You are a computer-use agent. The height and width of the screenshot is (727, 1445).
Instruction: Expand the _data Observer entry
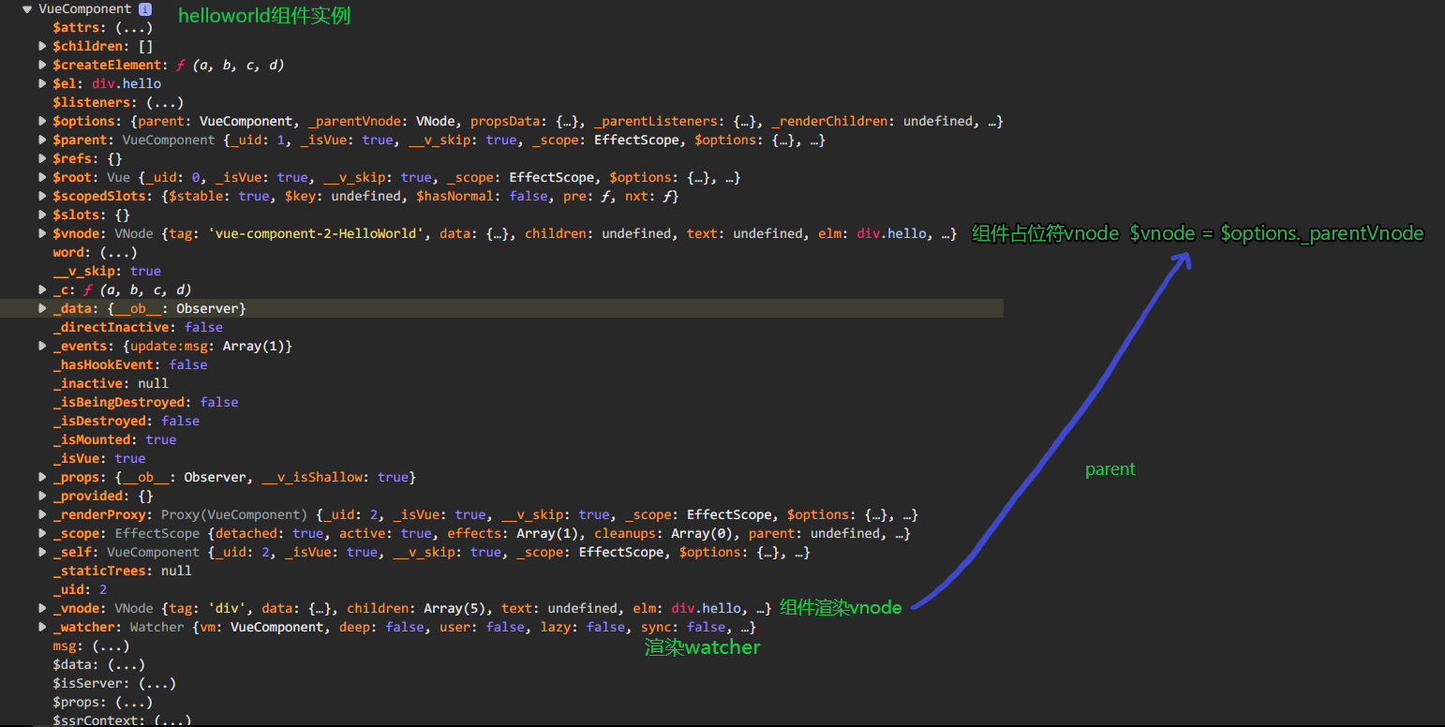(x=42, y=308)
